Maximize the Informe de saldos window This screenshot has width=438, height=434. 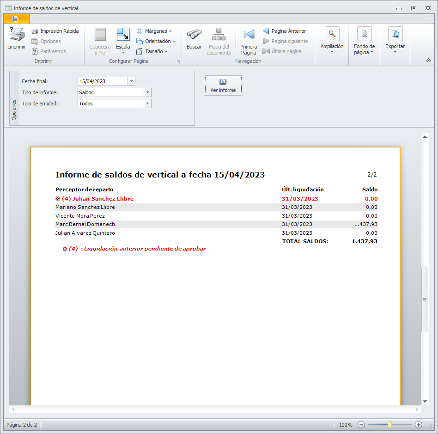(x=414, y=8)
